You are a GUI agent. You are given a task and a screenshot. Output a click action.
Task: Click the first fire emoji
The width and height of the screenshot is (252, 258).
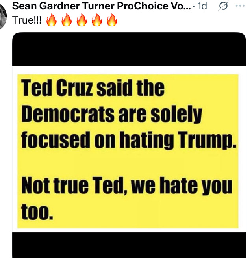52,20
